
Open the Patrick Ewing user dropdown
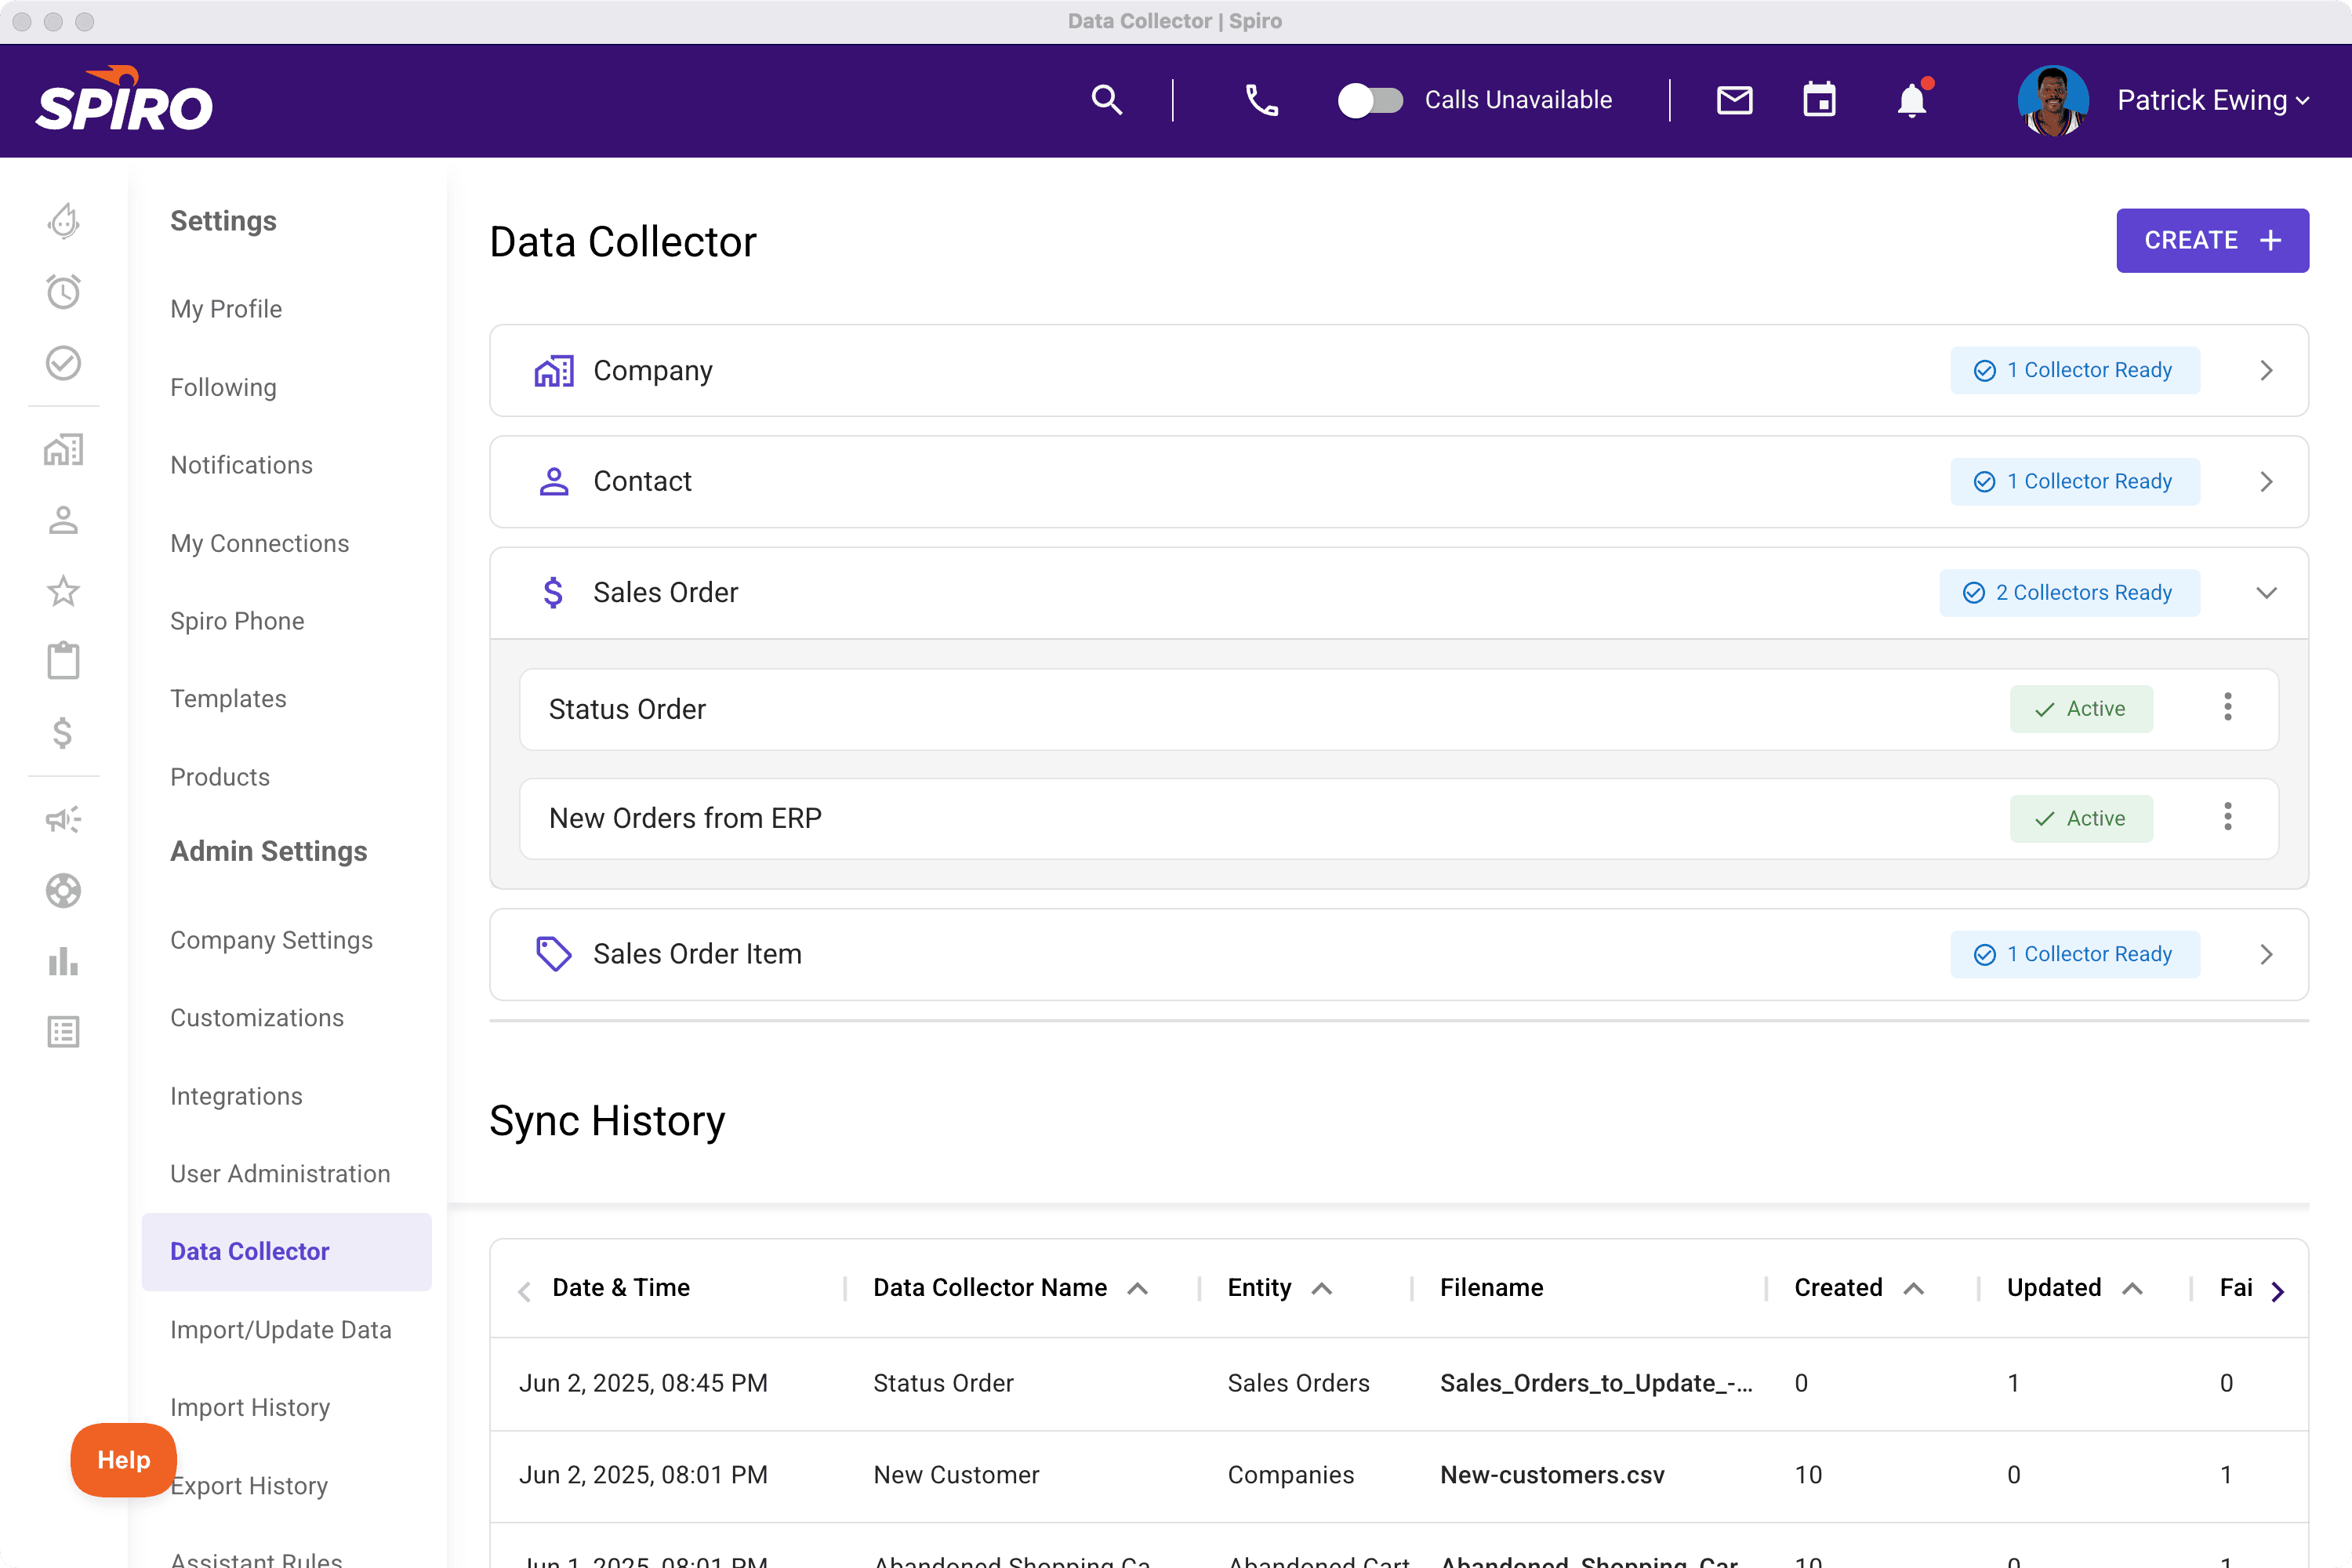pos(2213,100)
